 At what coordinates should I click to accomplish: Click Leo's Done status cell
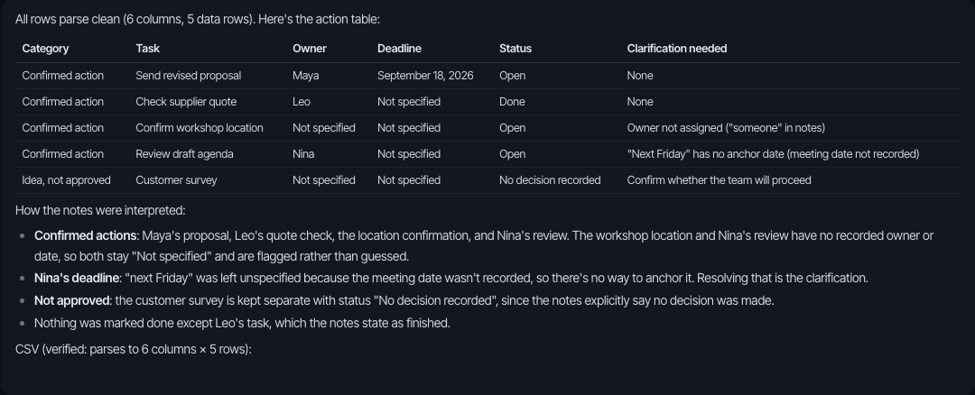(x=512, y=102)
